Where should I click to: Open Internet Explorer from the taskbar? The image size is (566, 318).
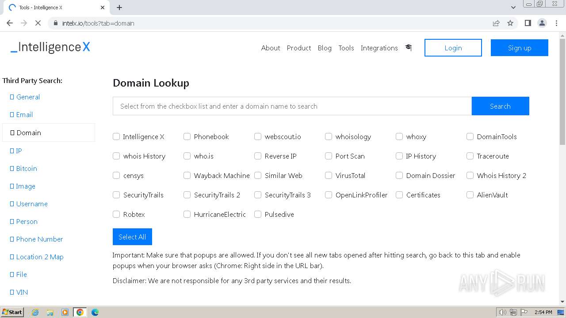click(35, 312)
